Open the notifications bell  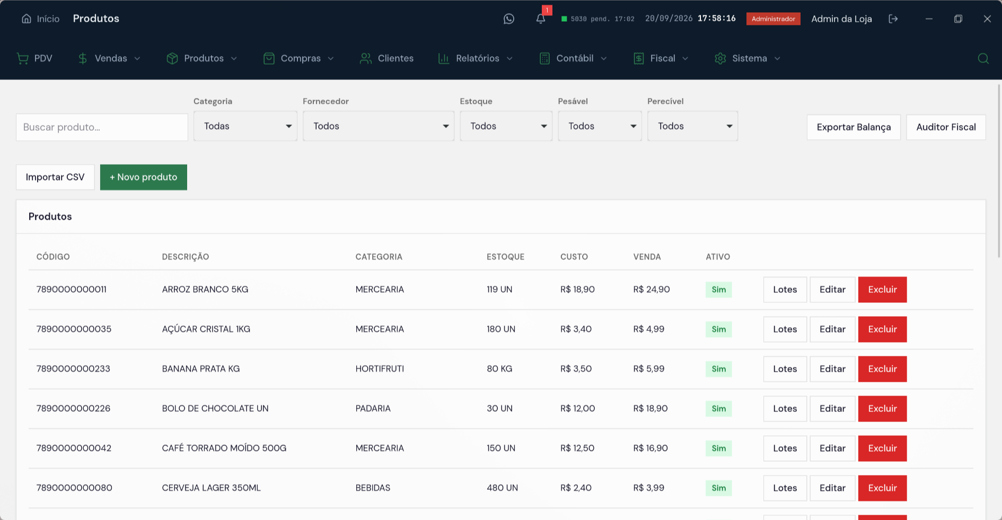541,19
